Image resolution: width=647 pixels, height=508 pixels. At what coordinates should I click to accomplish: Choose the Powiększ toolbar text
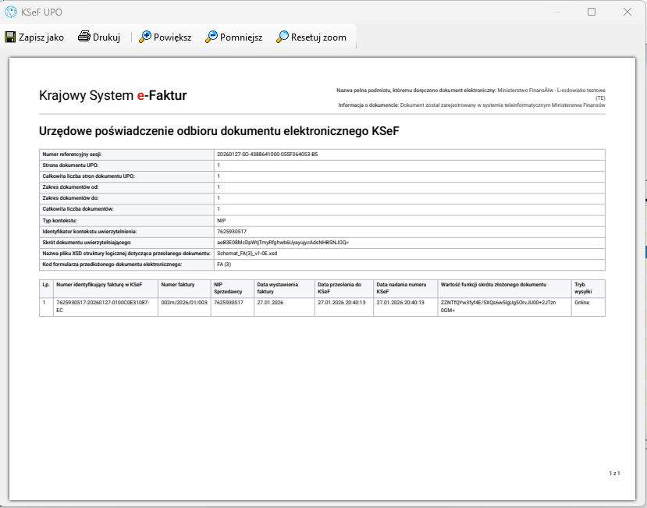172,37
